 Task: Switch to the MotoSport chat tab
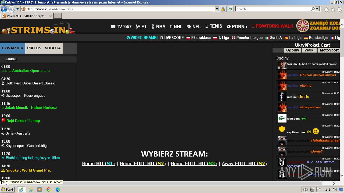tap(329, 50)
